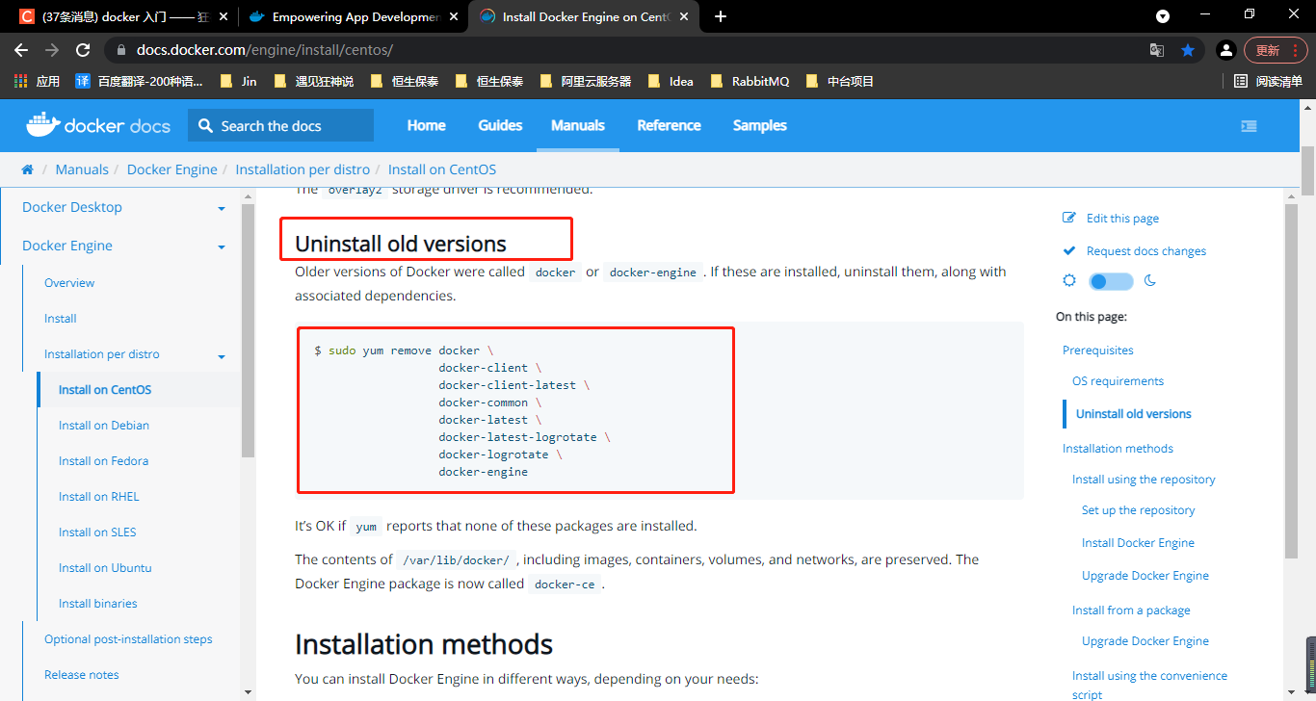Switch to the docker 入门 CSDN tab

pos(123,16)
